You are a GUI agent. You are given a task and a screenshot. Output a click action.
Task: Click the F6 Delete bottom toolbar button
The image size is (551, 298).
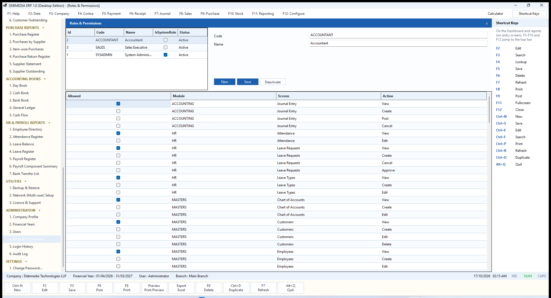pyautogui.click(x=209, y=288)
